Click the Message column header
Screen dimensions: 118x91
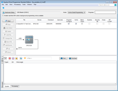pos(20,62)
